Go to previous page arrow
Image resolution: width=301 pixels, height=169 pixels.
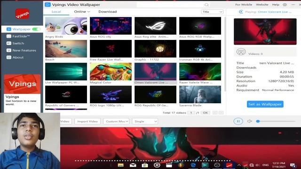[x=215, y=113]
